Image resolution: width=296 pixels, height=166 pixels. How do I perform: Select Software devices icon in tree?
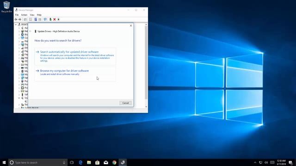(x=22, y=95)
